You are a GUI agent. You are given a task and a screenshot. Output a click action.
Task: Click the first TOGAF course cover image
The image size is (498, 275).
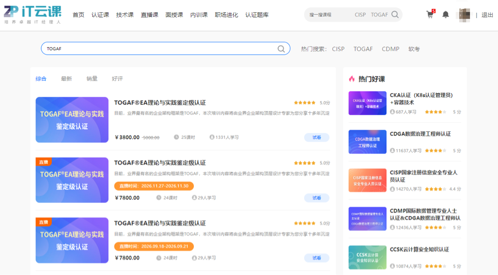pyautogui.click(x=72, y=120)
